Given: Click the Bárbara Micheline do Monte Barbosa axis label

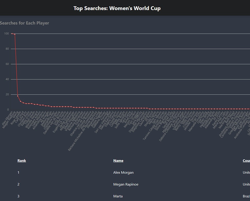Looking at the screenshot, I should (82, 131).
